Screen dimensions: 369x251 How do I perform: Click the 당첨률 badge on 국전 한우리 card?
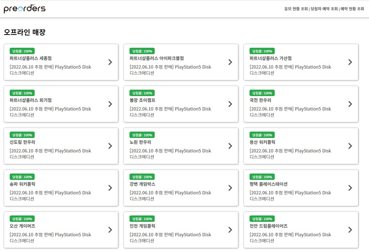(x=262, y=93)
